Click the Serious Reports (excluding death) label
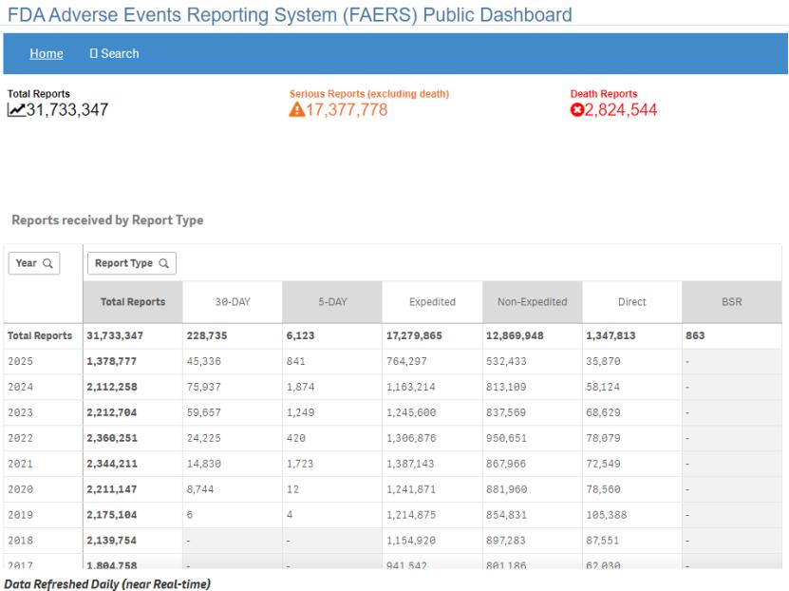789x591 pixels. pos(369,94)
